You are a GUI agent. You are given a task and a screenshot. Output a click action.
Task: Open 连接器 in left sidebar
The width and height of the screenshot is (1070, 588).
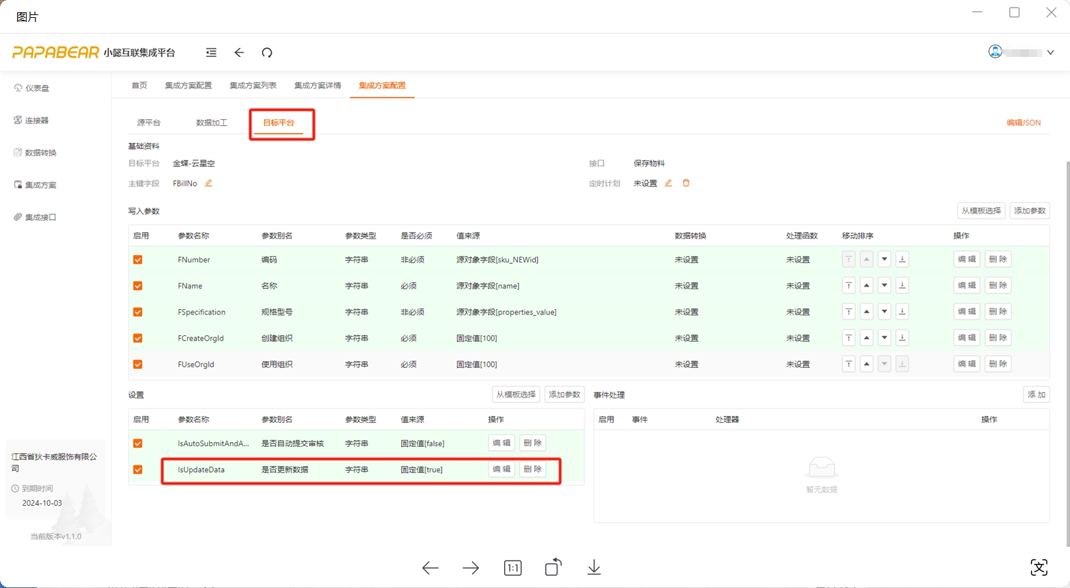(36, 121)
